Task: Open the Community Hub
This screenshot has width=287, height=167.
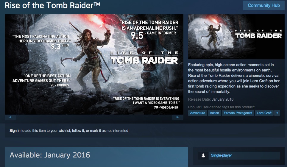Action: [263, 5]
